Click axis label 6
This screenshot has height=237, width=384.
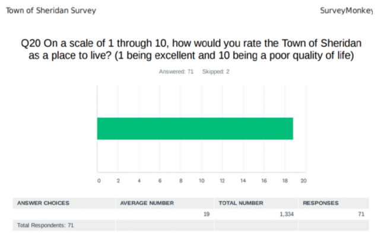click(160, 181)
